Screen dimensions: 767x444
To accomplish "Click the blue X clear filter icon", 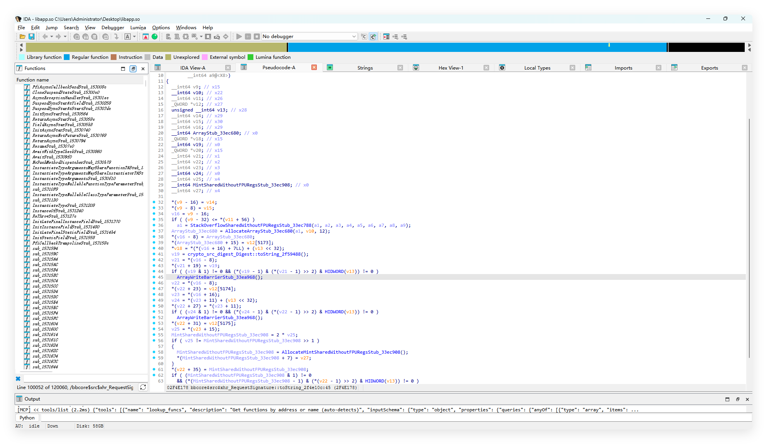I will [x=18, y=379].
